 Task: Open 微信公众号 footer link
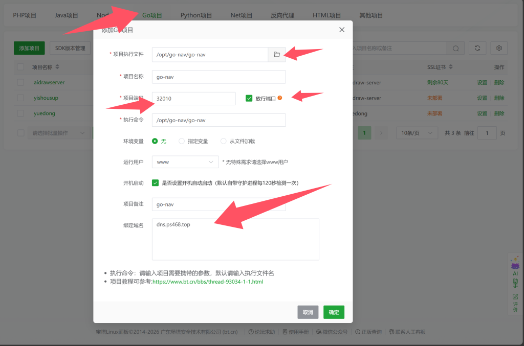332,332
